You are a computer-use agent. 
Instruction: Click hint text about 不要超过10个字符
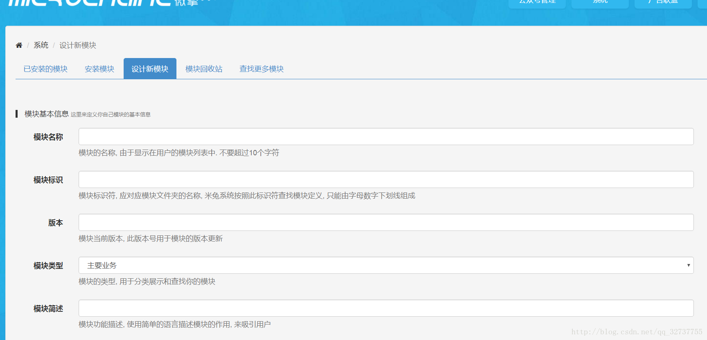(x=179, y=152)
